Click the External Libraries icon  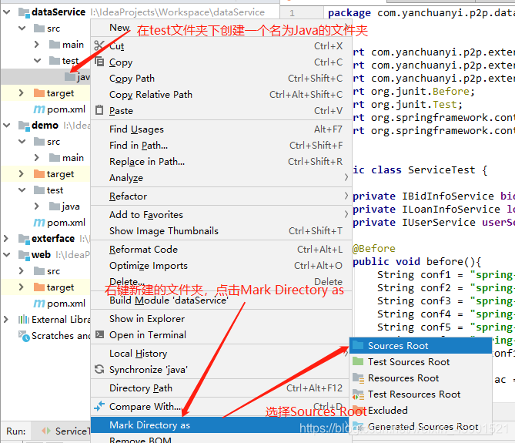[x=24, y=320]
